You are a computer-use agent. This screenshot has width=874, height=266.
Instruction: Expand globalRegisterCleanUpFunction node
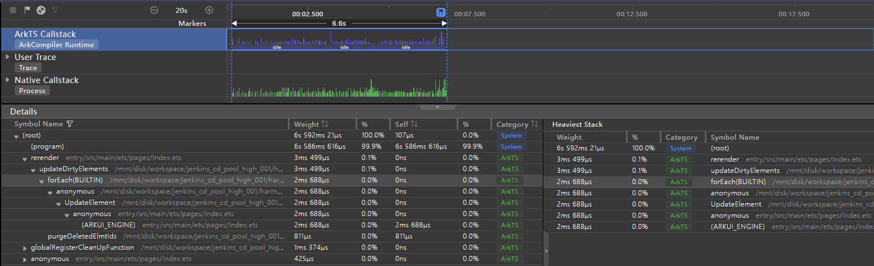(25, 248)
